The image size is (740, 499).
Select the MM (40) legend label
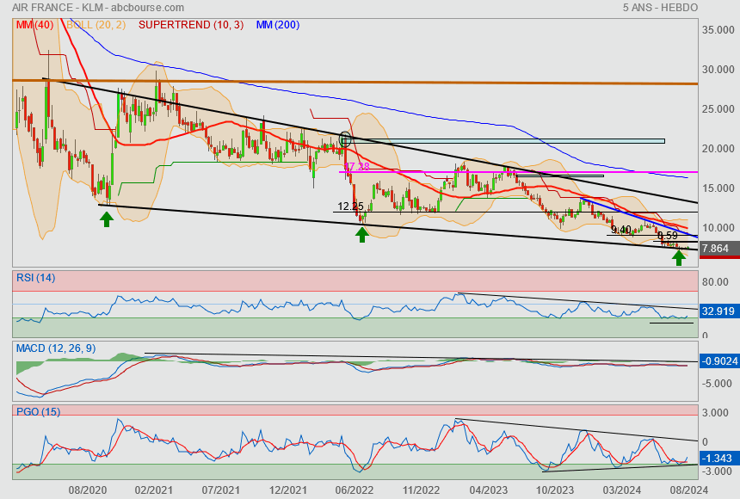coord(35,25)
